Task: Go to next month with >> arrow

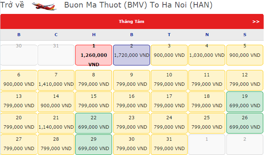Action: (x=256, y=21)
